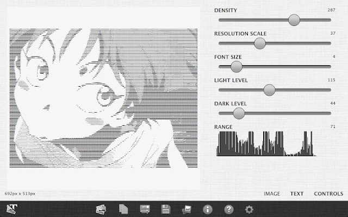Click the DENSITY label
Viewport: 348px width, 217px height.
coord(226,10)
